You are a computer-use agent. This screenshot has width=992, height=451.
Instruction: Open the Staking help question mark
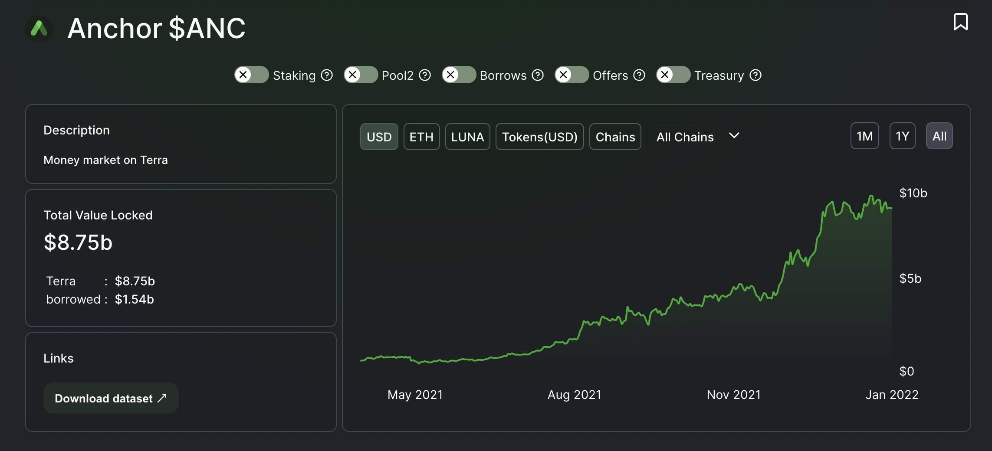(x=327, y=75)
